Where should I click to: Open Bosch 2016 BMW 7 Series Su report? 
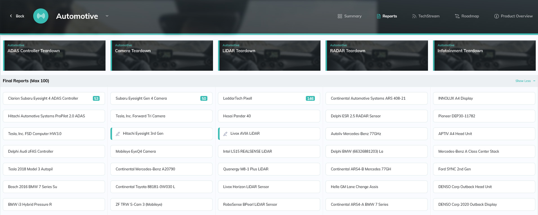pyautogui.click(x=54, y=187)
